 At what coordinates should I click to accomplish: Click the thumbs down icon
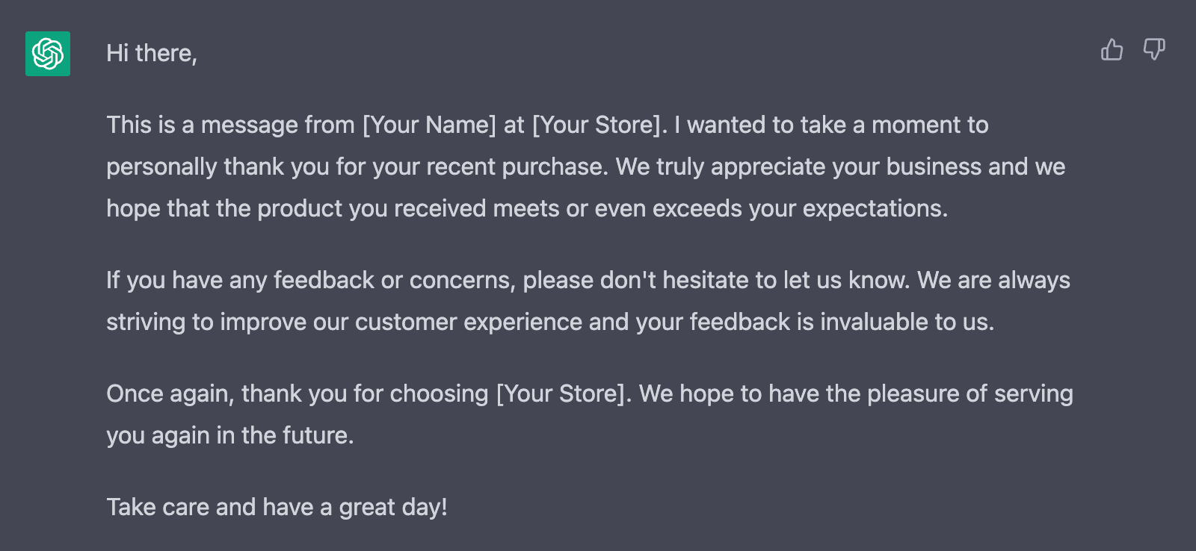(x=1154, y=49)
